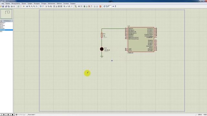The height and width of the screenshot is (116, 207).
Task: Open the Правка menu
Action: (8, 4)
